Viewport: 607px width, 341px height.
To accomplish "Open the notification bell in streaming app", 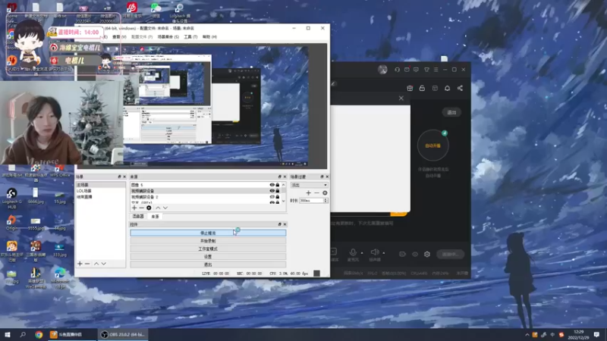I will pos(447,88).
